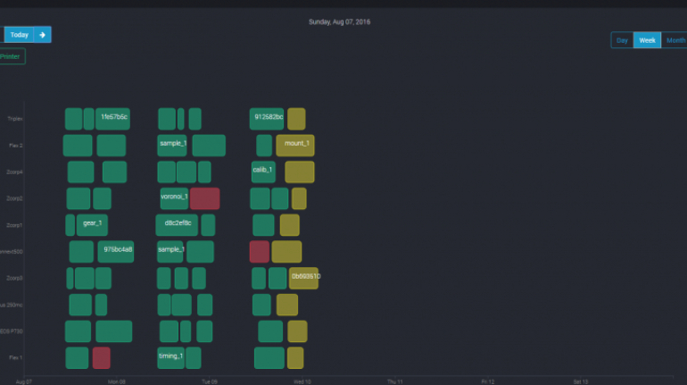Switch to Day view
The height and width of the screenshot is (385, 687).
(x=622, y=40)
